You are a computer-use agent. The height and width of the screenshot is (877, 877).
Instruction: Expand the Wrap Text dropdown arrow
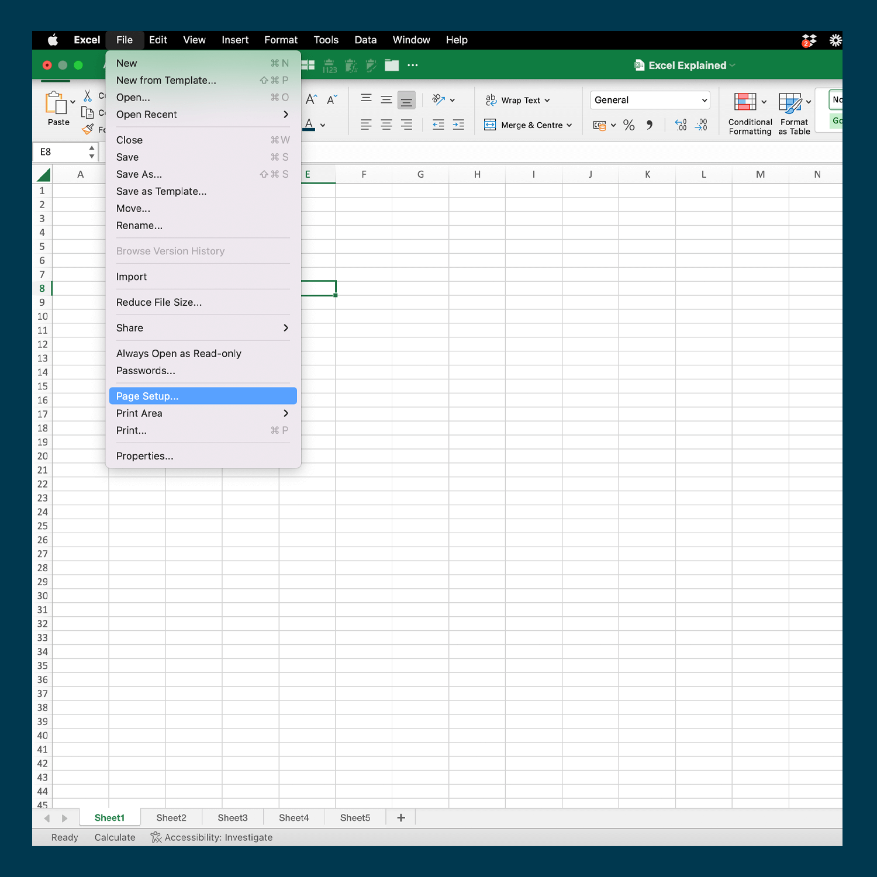coord(547,101)
